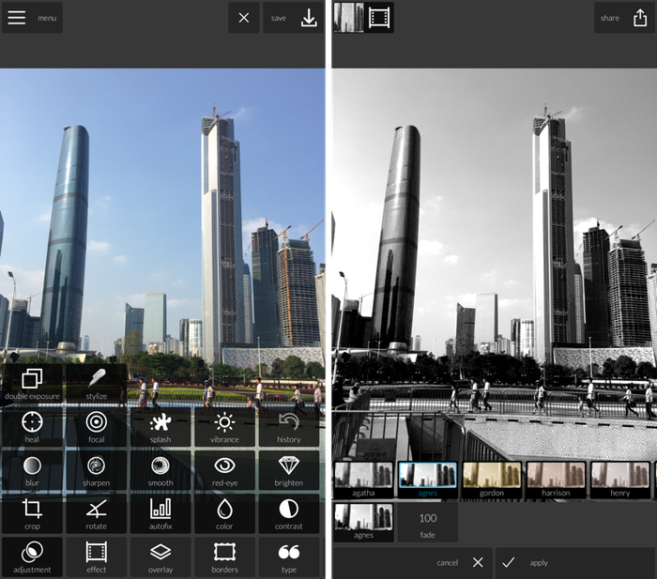Select the henry effect thumbnail
This screenshot has width=657, height=579.
click(619, 480)
